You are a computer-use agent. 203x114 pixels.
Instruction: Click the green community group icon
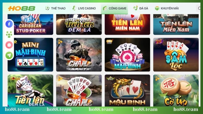point(9,34)
